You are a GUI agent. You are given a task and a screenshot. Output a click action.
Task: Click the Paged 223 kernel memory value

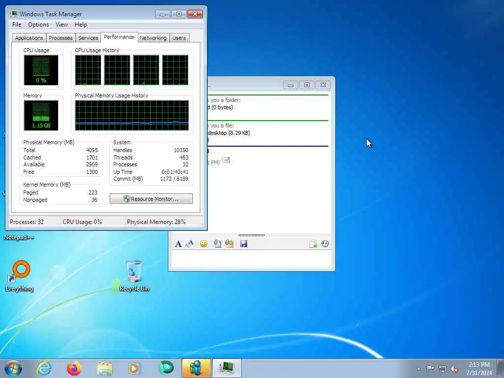point(93,192)
